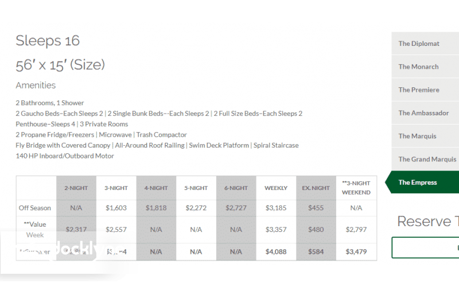Viewport: 459px width, 287px height.
Task: Select The Grand Marquis tab
Action: click(x=427, y=159)
